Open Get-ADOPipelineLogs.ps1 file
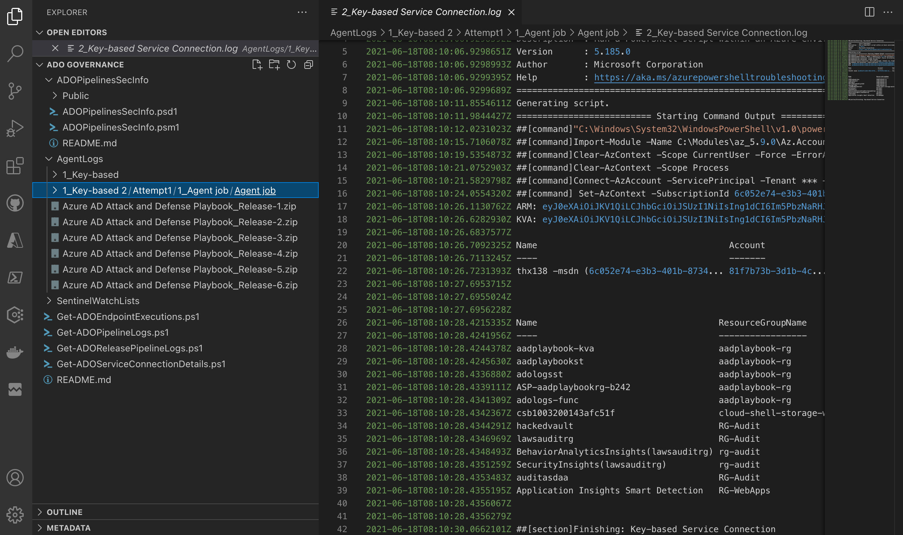This screenshot has width=903, height=535. pos(113,332)
